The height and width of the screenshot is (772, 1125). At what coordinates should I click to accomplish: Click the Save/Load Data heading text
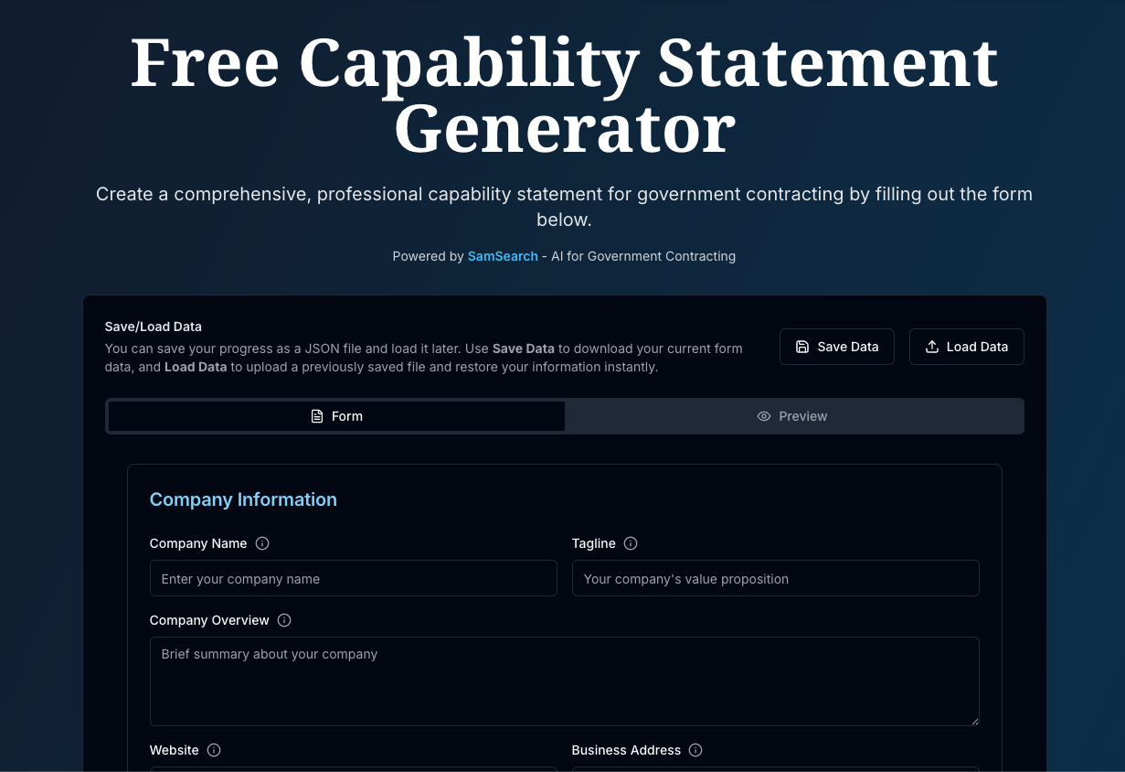pyautogui.click(x=154, y=327)
